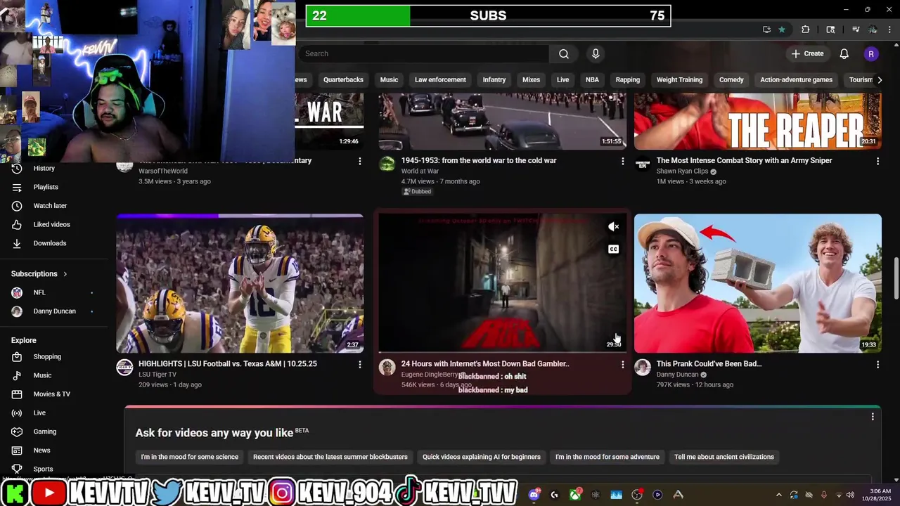This screenshot has width=900, height=506.
Task: Click 'Recent videos about latest summer blockbusters'
Action: [x=330, y=457]
